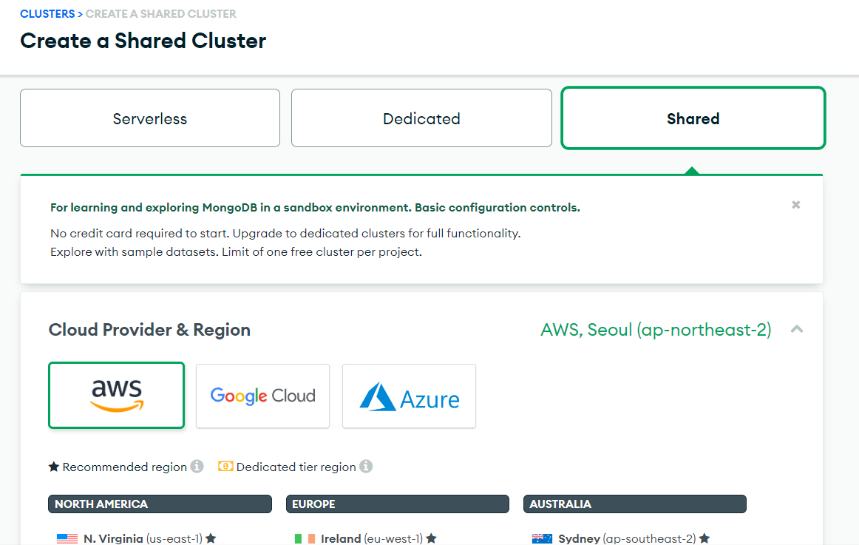Click the United States flag icon
Image resolution: width=859 pixels, height=545 pixels.
[x=67, y=539]
